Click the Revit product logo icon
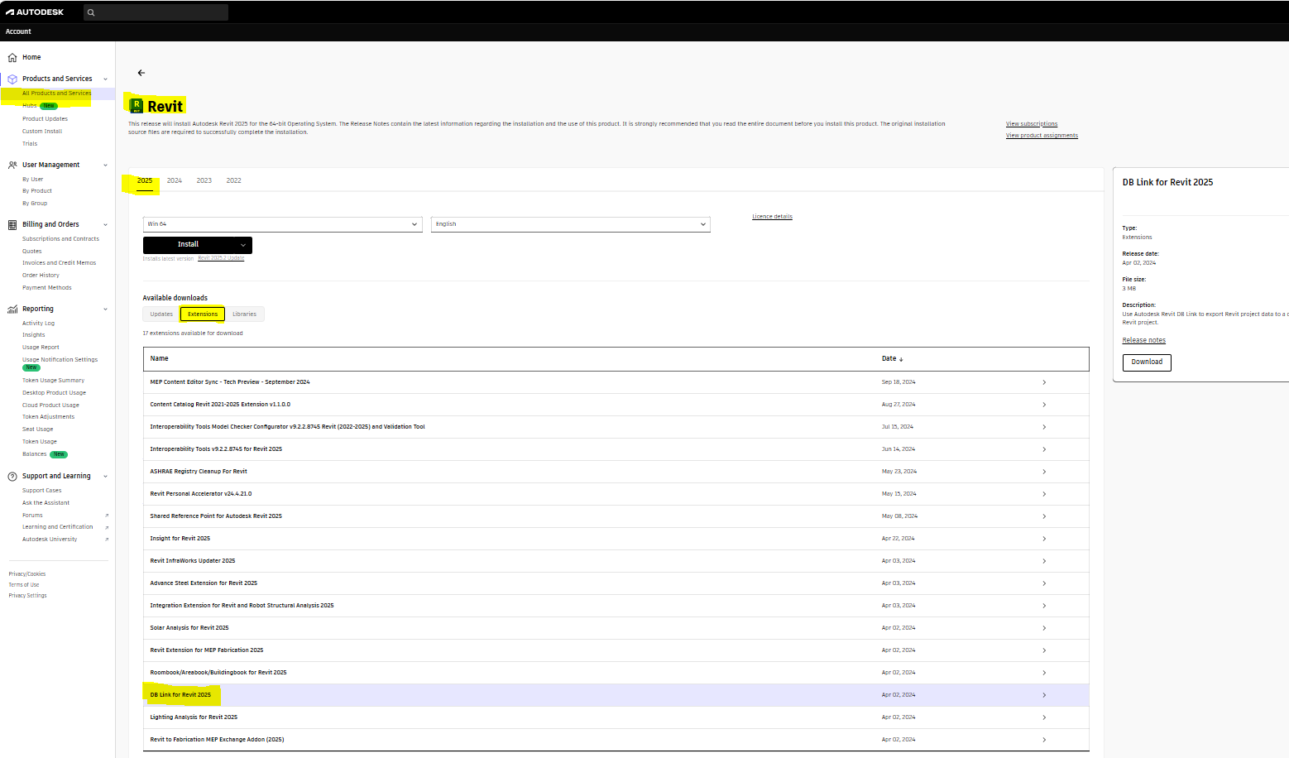This screenshot has height=758, width=1289. 137,106
